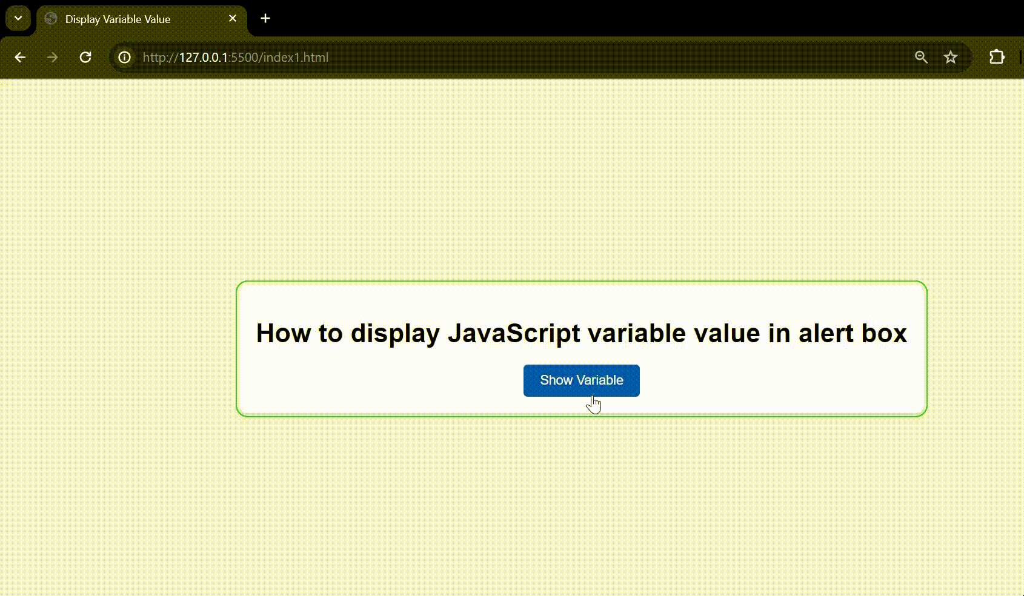Open the address bar URL field

click(424, 57)
